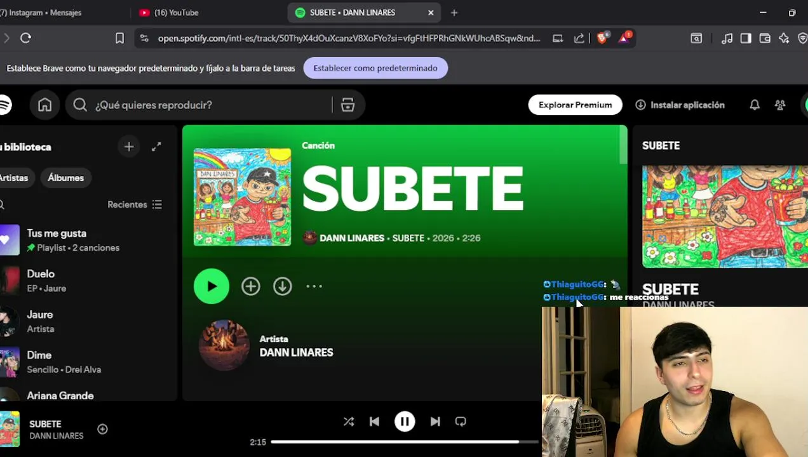Open Recientes sort order dropdown
The image size is (808, 457).
135,204
